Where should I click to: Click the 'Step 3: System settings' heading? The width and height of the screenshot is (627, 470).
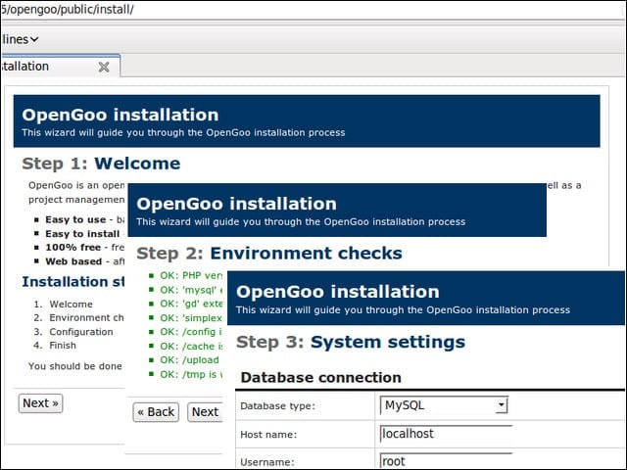point(351,342)
